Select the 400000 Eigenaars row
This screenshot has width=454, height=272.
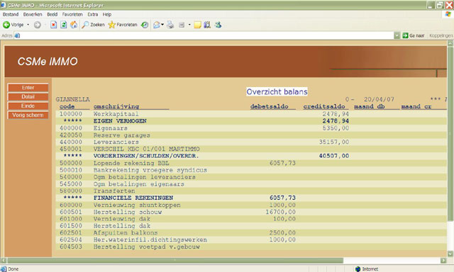click(251, 128)
